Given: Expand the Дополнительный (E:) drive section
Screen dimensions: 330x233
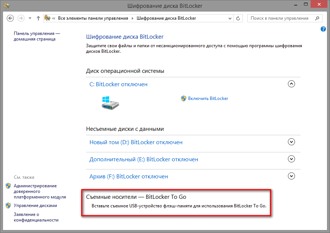Looking at the screenshot, I should (x=292, y=159).
